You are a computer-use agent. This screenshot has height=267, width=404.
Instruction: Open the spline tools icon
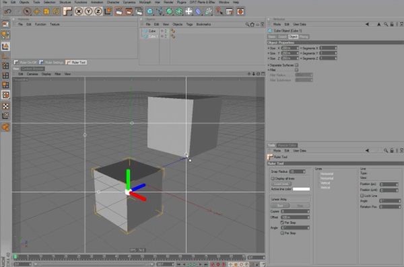click(160, 11)
